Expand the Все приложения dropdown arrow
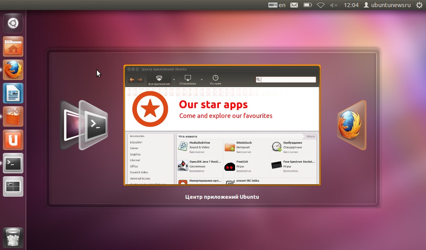The height and width of the screenshot is (250, 426). tap(174, 80)
